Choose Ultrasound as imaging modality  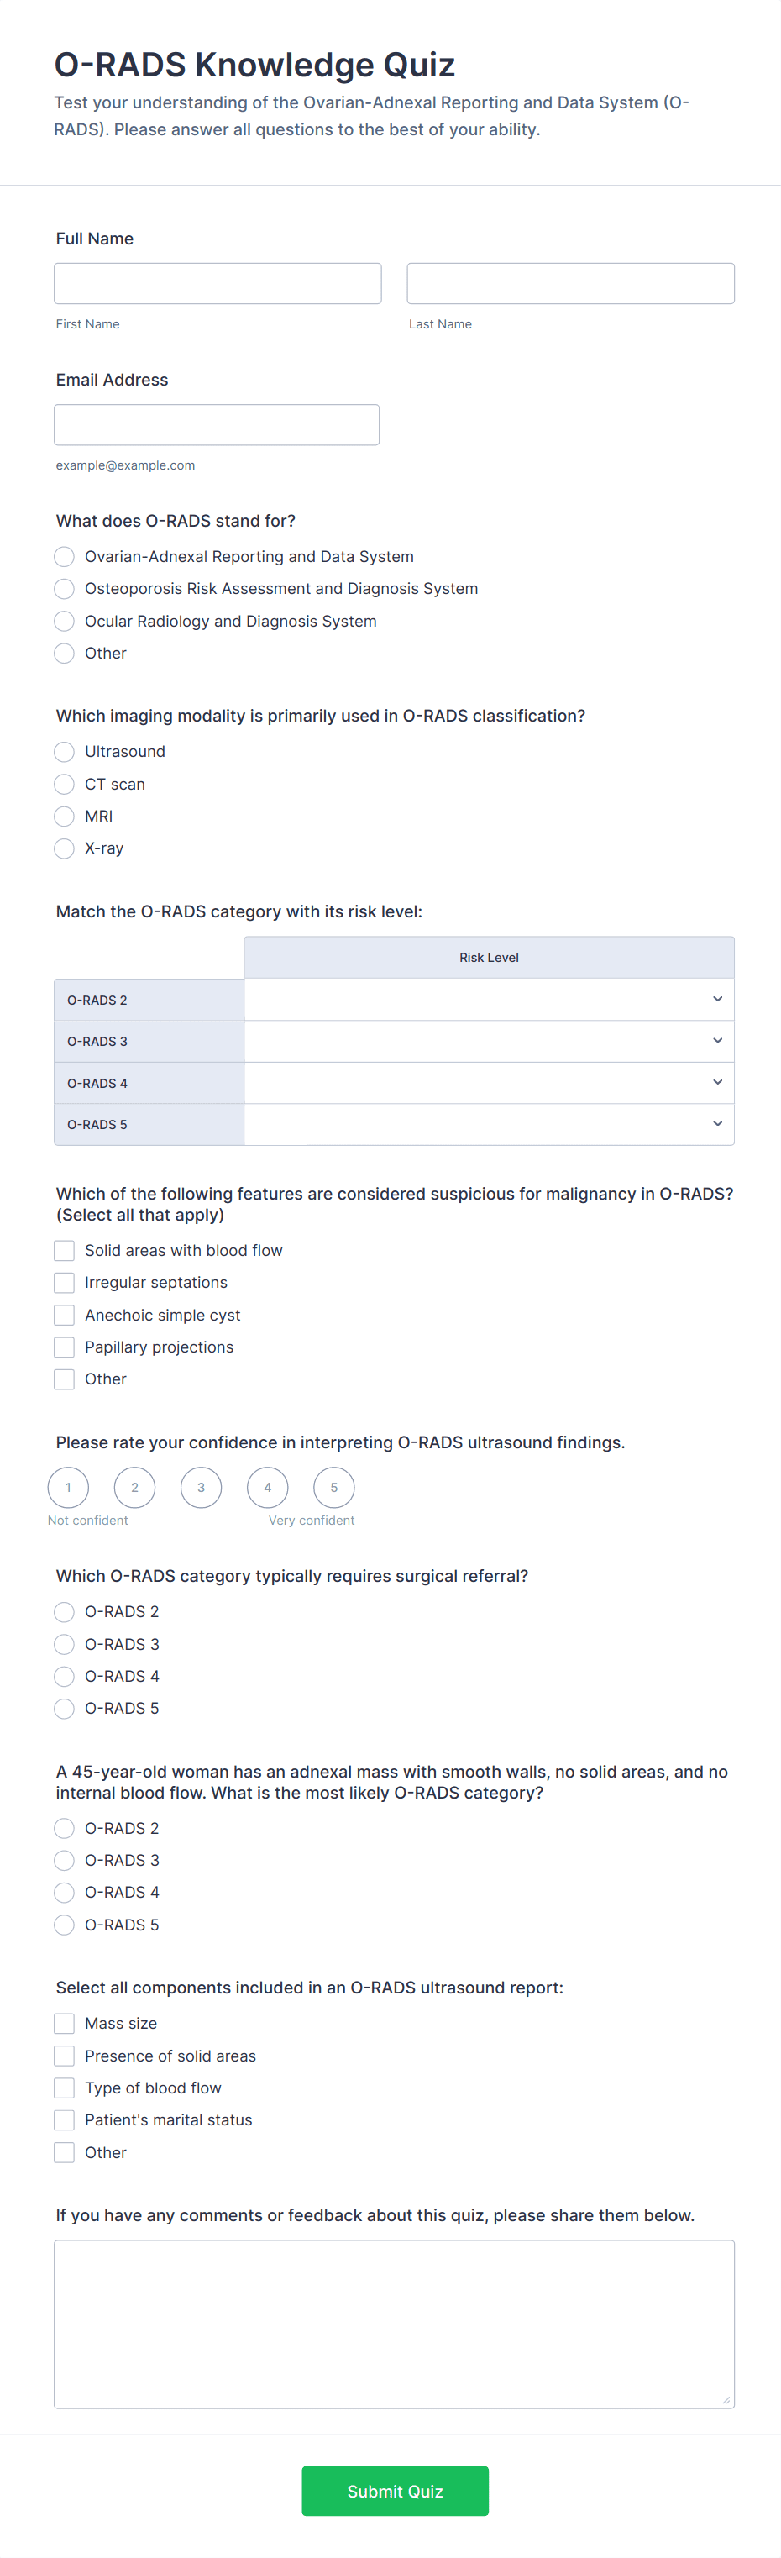[65, 752]
